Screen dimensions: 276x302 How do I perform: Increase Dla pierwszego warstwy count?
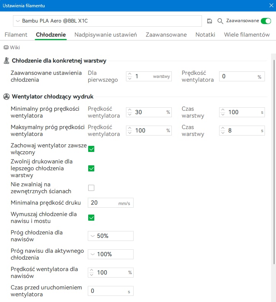coord(130,74)
